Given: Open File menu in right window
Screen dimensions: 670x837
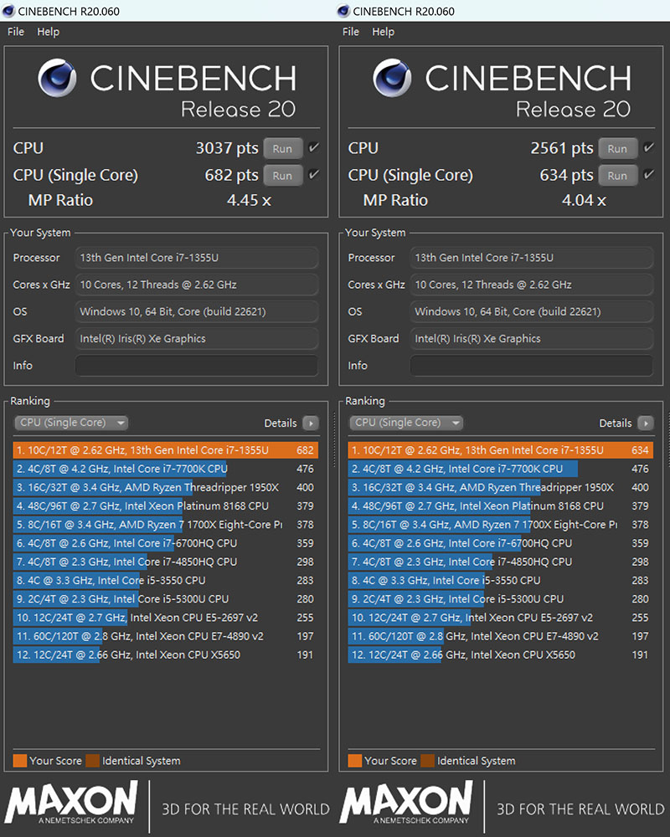Looking at the screenshot, I should tap(351, 32).
